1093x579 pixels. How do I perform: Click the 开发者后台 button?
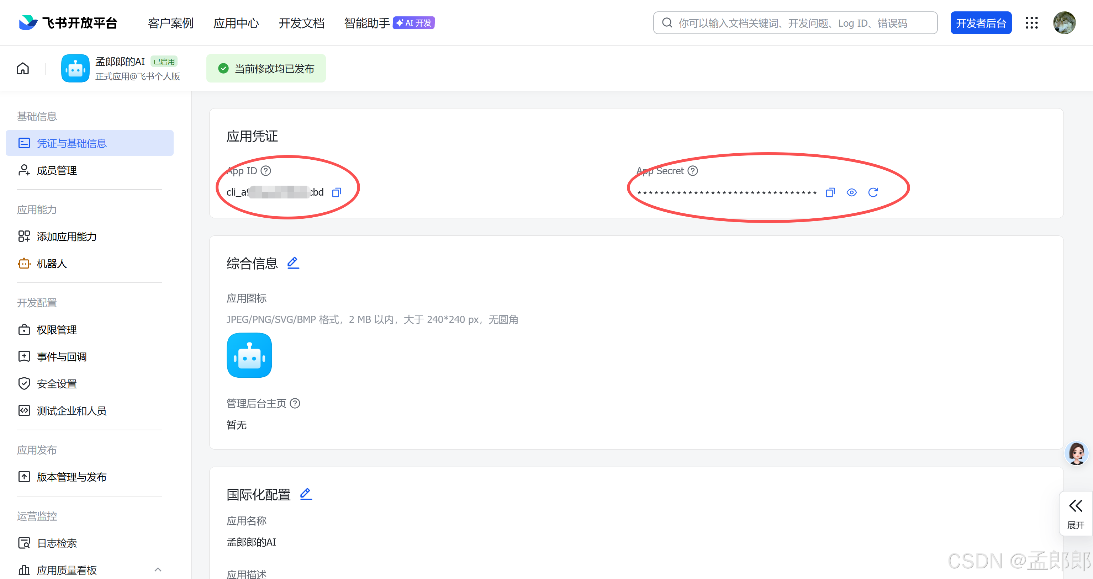pos(981,23)
